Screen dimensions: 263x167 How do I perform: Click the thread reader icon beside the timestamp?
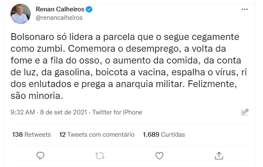pyautogui.click(x=244, y=112)
